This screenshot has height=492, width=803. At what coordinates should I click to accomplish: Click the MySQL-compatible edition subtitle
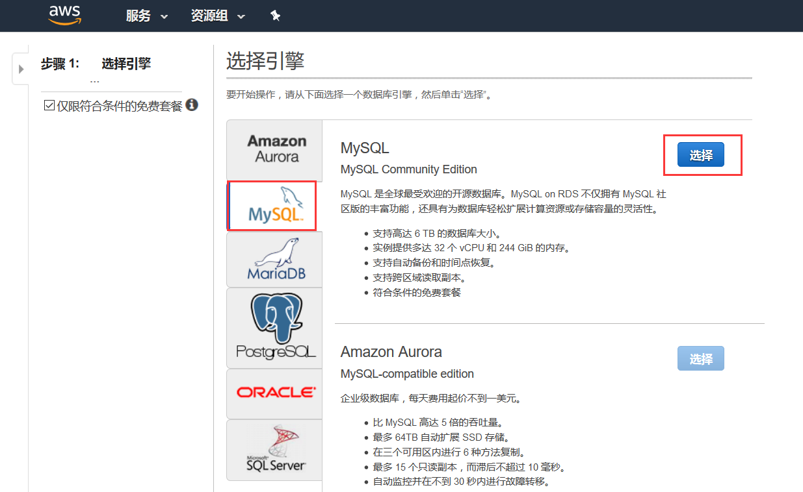point(407,374)
